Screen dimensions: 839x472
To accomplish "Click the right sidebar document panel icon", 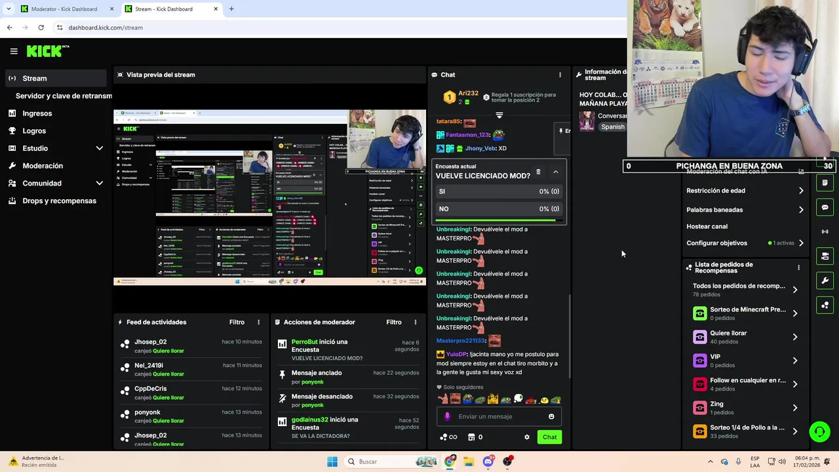I will [x=825, y=183].
